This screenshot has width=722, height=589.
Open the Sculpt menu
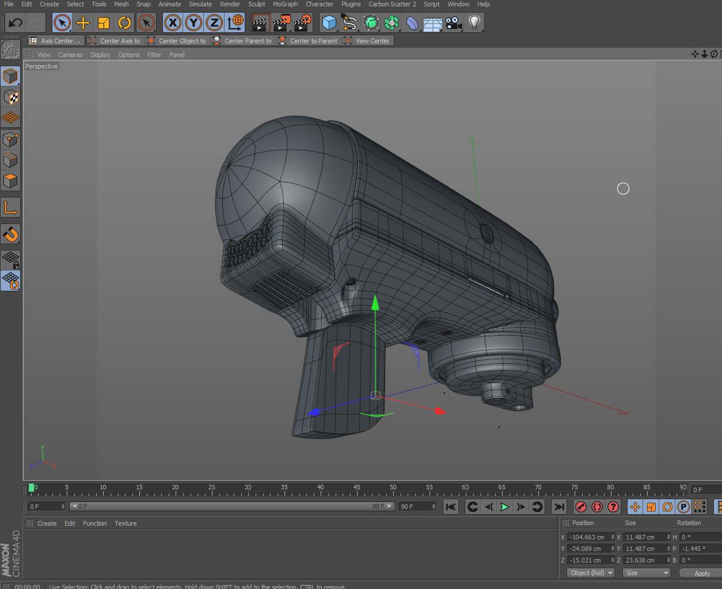pos(256,4)
